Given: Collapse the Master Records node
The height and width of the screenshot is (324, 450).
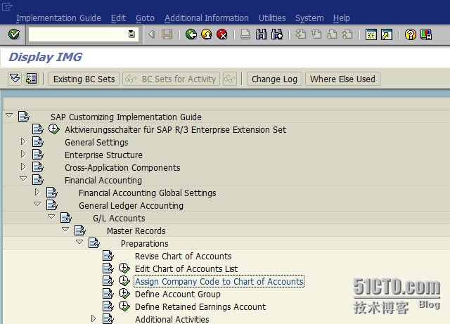Looking at the screenshot, I should pyautogui.click(x=65, y=229).
